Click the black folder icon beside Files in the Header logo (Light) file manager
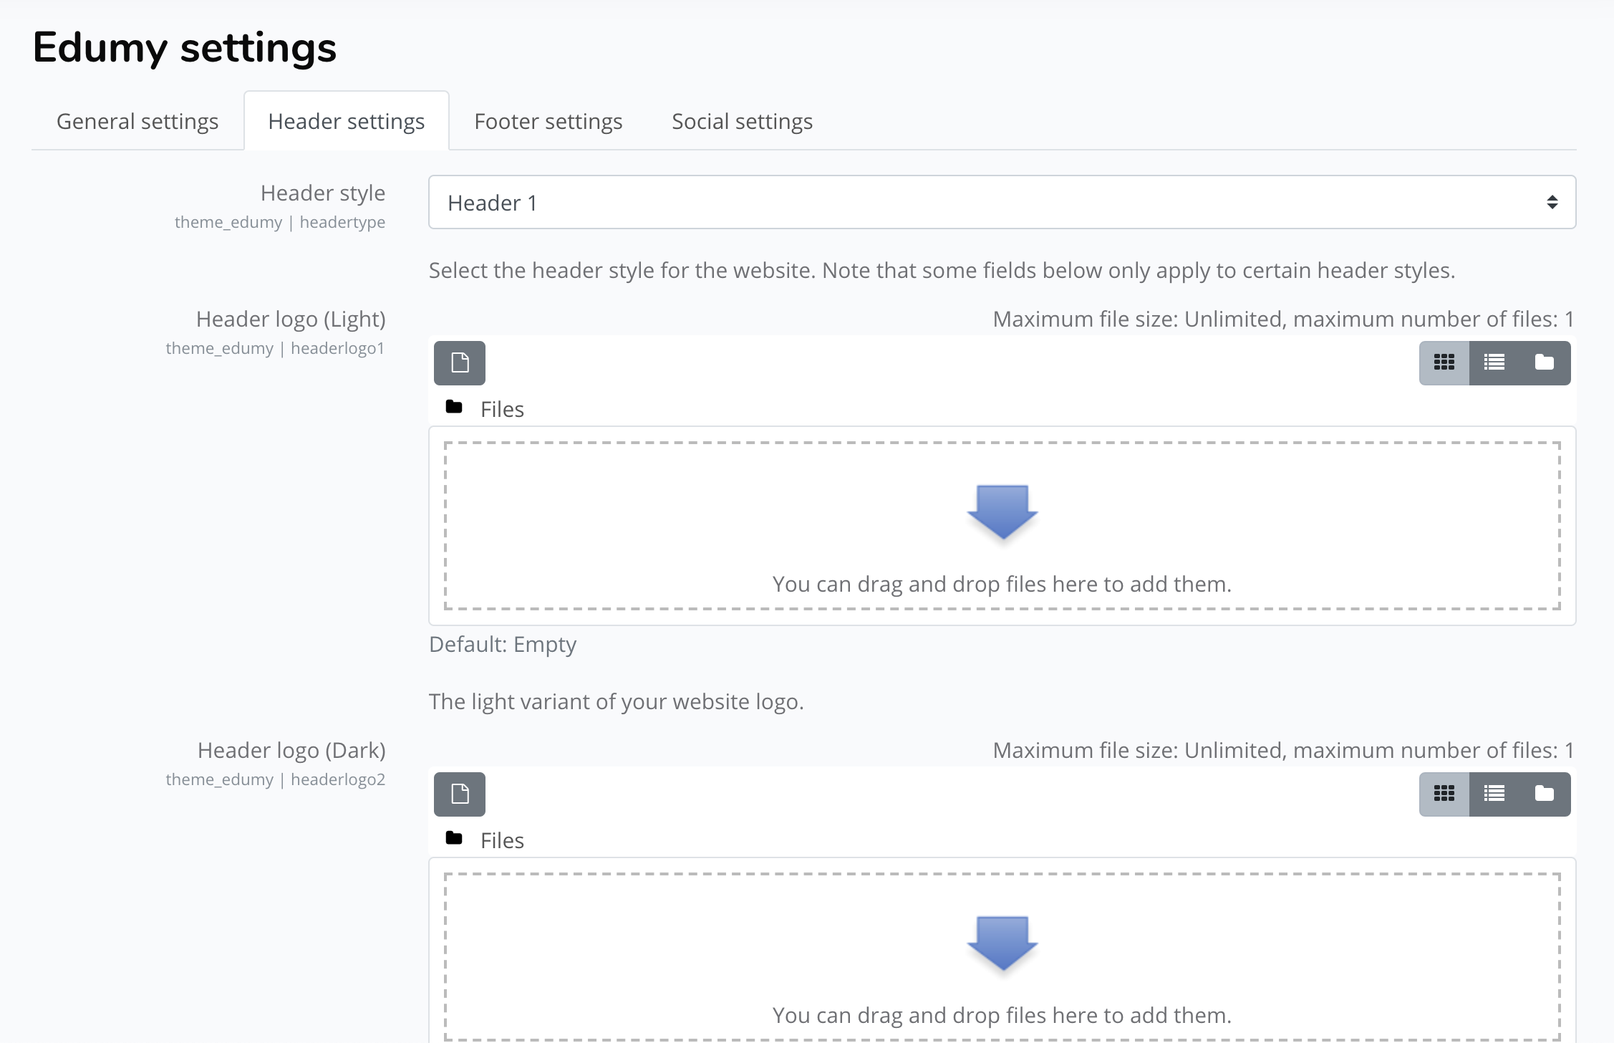This screenshot has width=1614, height=1043. point(454,407)
